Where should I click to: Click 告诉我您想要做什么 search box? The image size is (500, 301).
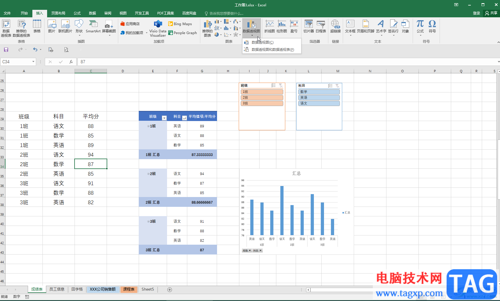(224, 13)
